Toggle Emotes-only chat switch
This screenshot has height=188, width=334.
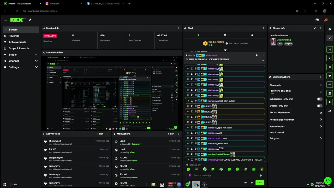pyautogui.click(x=319, y=106)
